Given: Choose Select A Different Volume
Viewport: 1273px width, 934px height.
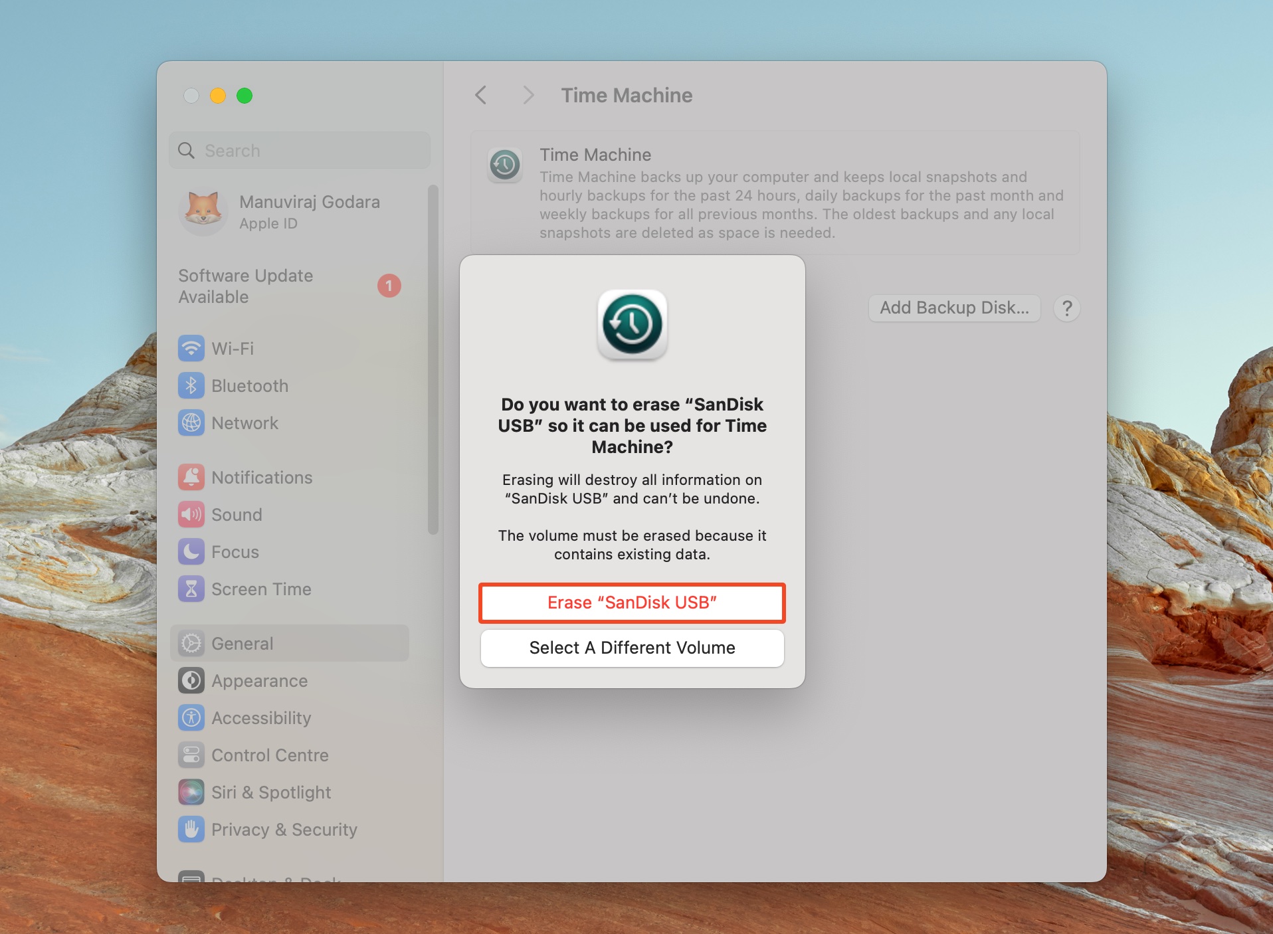Looking at the screenshot, I should (633, 648).
